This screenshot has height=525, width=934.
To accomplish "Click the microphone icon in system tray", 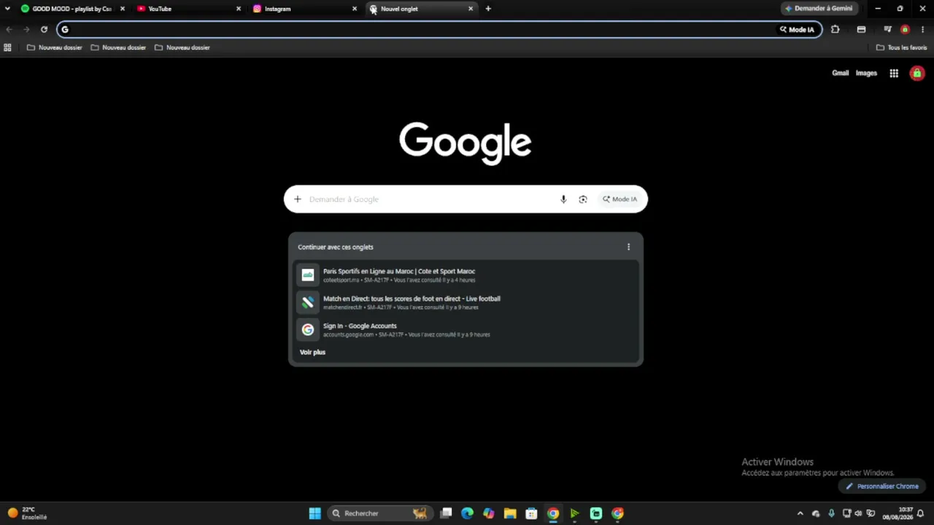I will pos(831,513).
